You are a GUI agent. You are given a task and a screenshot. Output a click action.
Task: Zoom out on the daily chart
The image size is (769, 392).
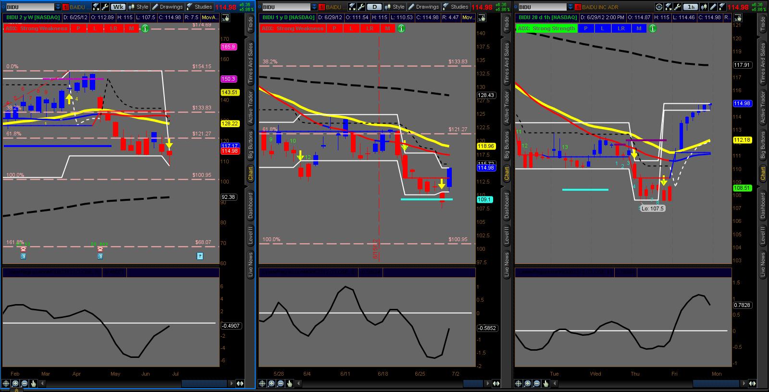coord(281,383)
